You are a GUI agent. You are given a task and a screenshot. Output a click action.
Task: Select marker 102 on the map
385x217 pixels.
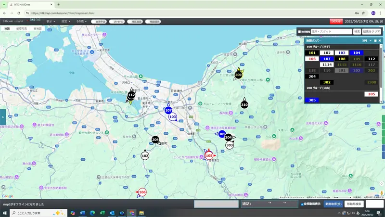click(x=145, y=155)
